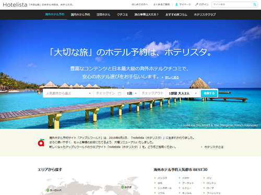The image size is (261, 195).
Task: Click the teal 検索する search button
Action: (209, 93)
